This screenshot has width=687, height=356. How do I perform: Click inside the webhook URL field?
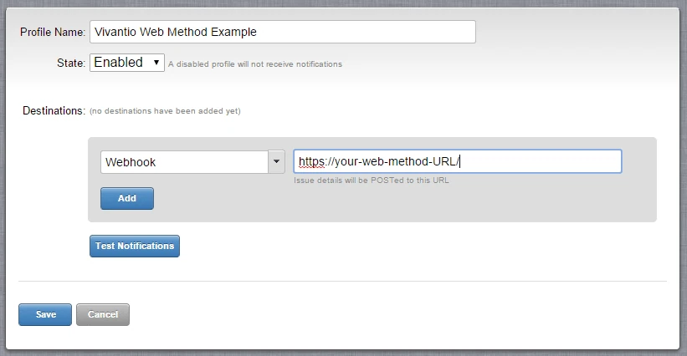click(458, 161)
